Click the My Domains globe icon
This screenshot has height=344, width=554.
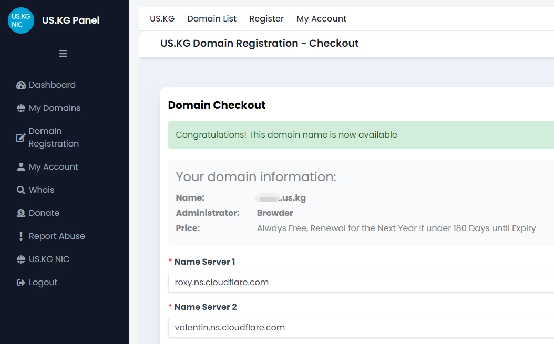[x=21, y=108]
